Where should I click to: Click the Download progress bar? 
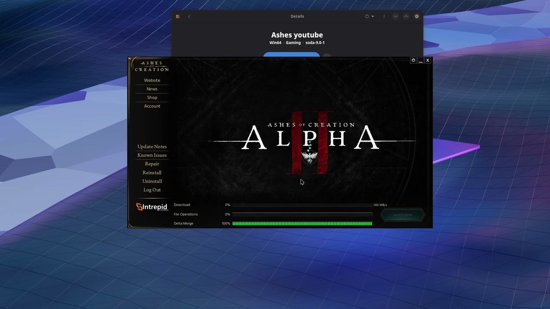[x=302, y=205]
